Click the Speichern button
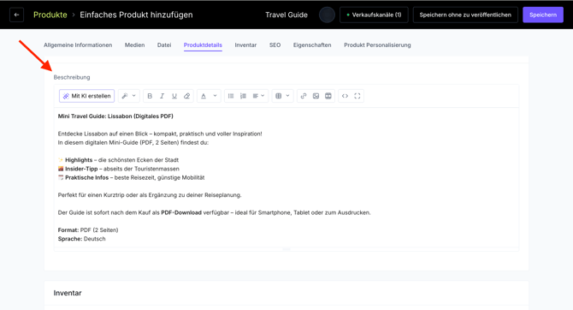The image size is (573, 310). point(543,15)
